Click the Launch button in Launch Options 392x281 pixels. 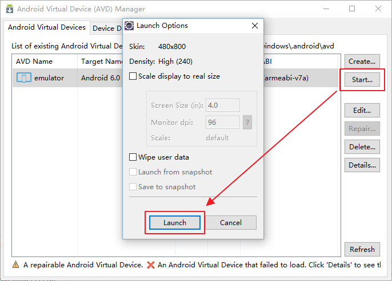(x=175, y=222)
